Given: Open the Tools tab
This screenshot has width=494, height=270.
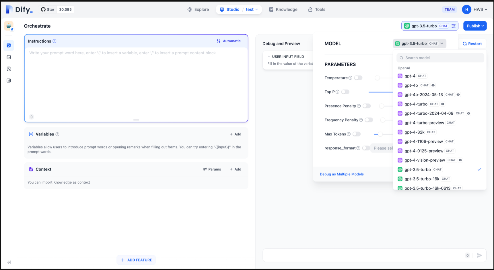Looking at the screenshot, I should point(317,9).
